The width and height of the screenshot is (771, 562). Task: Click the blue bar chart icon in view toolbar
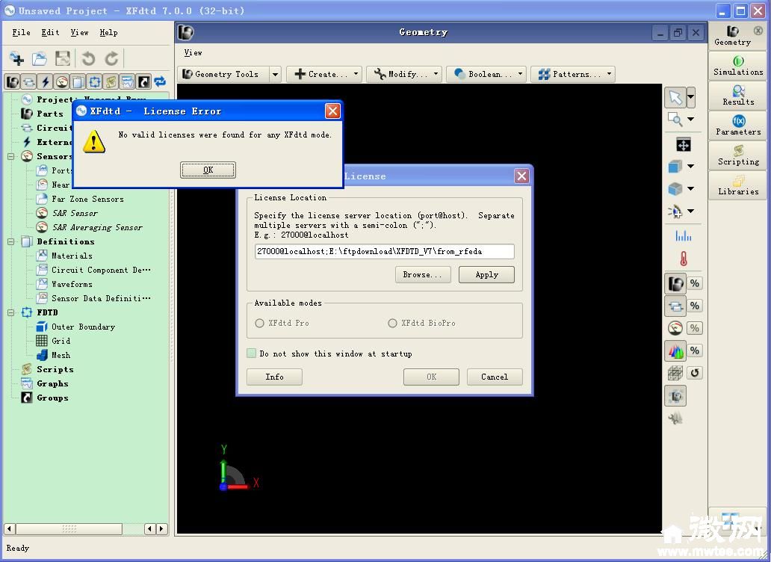[x=684, y=236]
